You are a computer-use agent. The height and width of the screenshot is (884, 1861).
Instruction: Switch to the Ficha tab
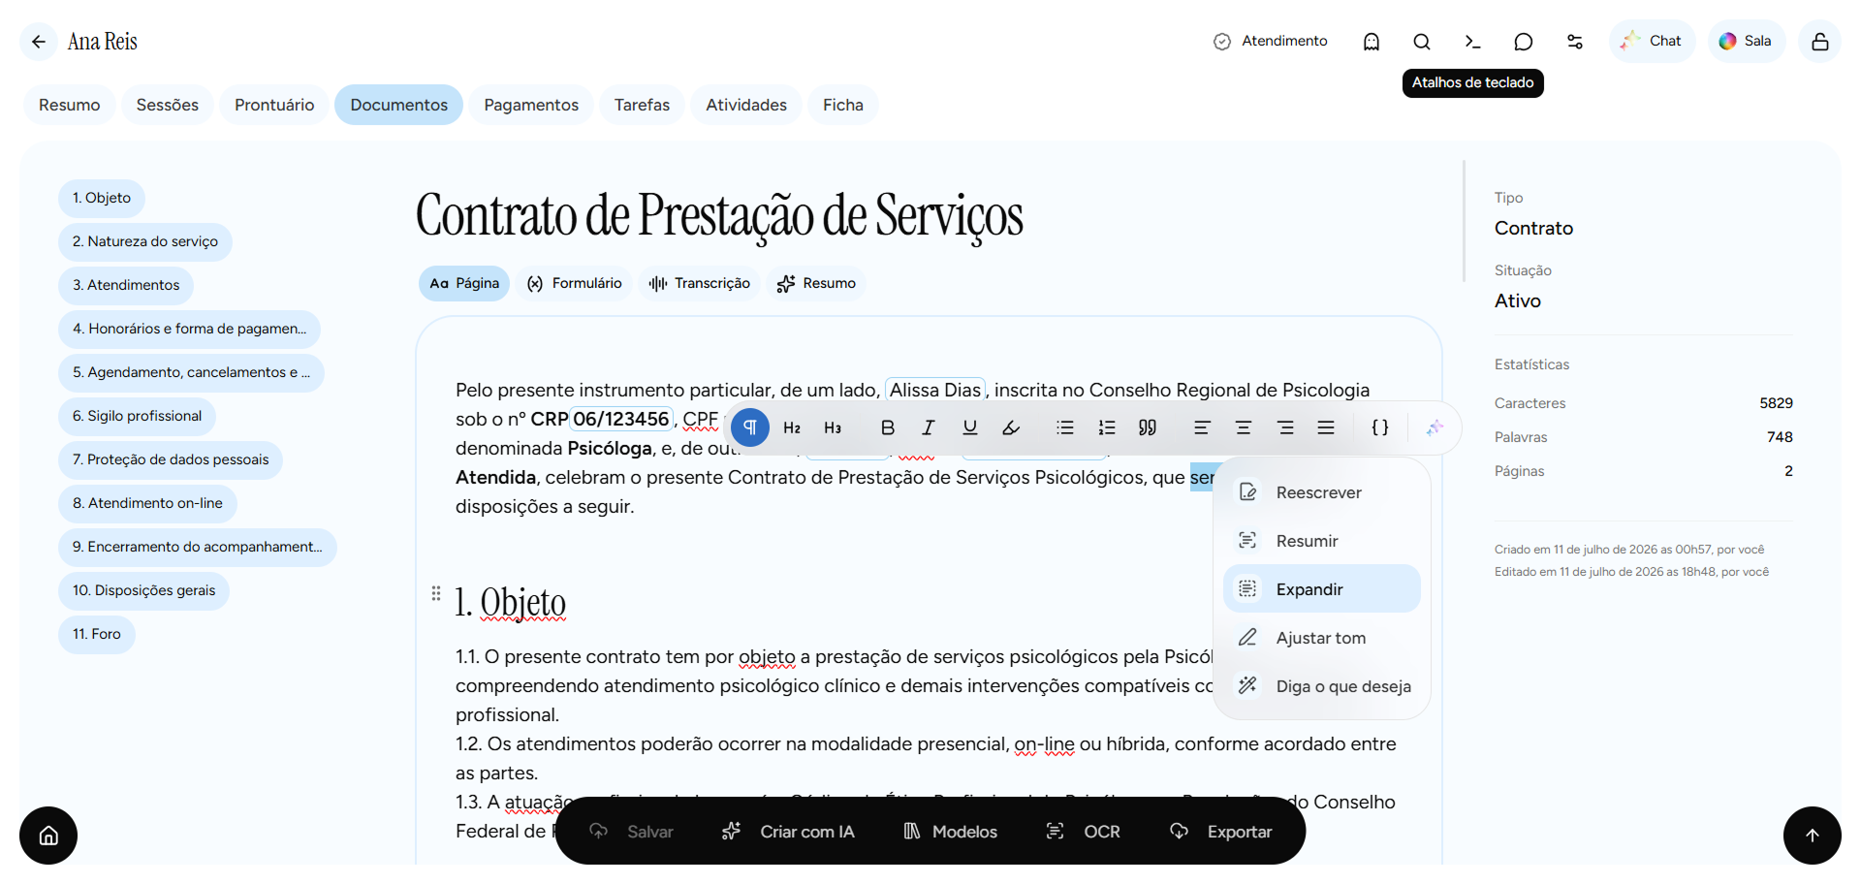[x=843, y=105]
